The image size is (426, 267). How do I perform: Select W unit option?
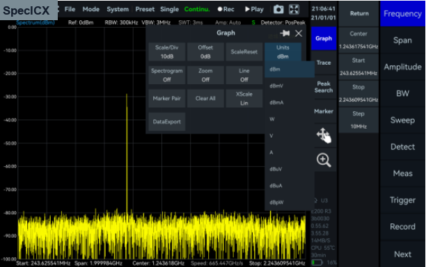pyautogui.click(x=290, y=119)
